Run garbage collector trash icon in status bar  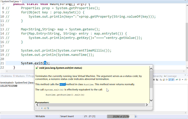135,116
